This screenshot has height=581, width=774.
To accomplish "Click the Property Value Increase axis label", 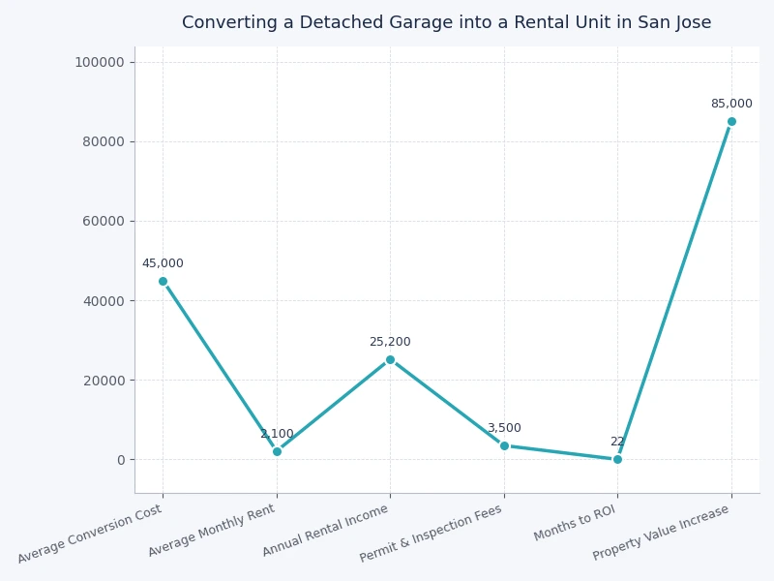I will tap(661, 533).
